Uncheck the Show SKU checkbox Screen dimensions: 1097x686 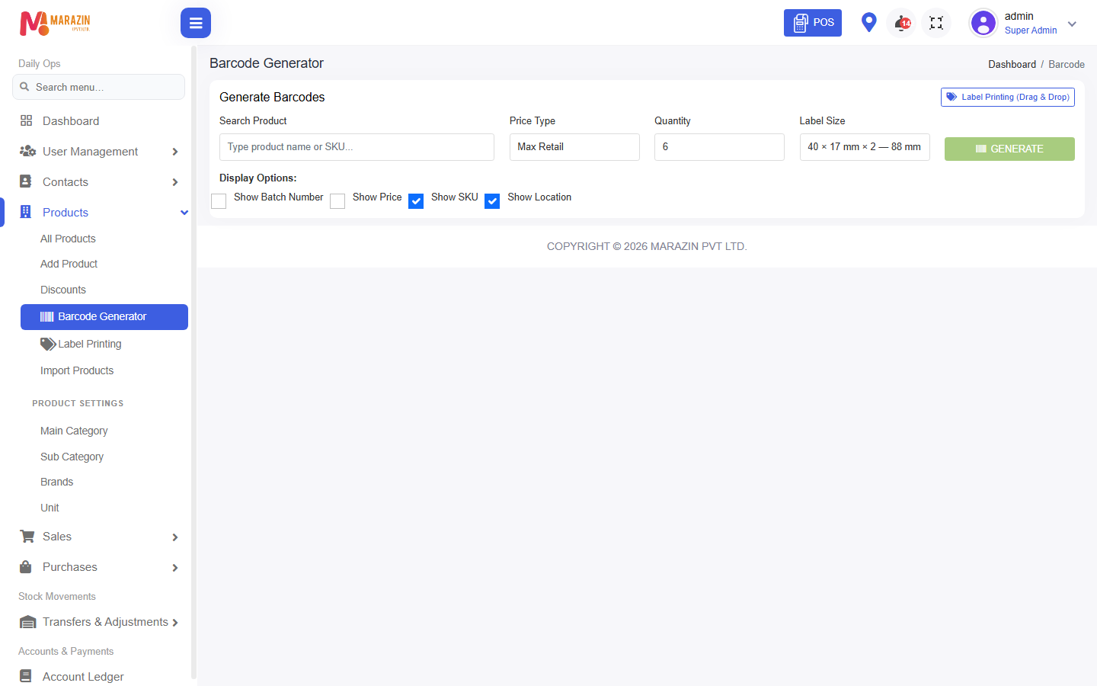pos(416,201)
